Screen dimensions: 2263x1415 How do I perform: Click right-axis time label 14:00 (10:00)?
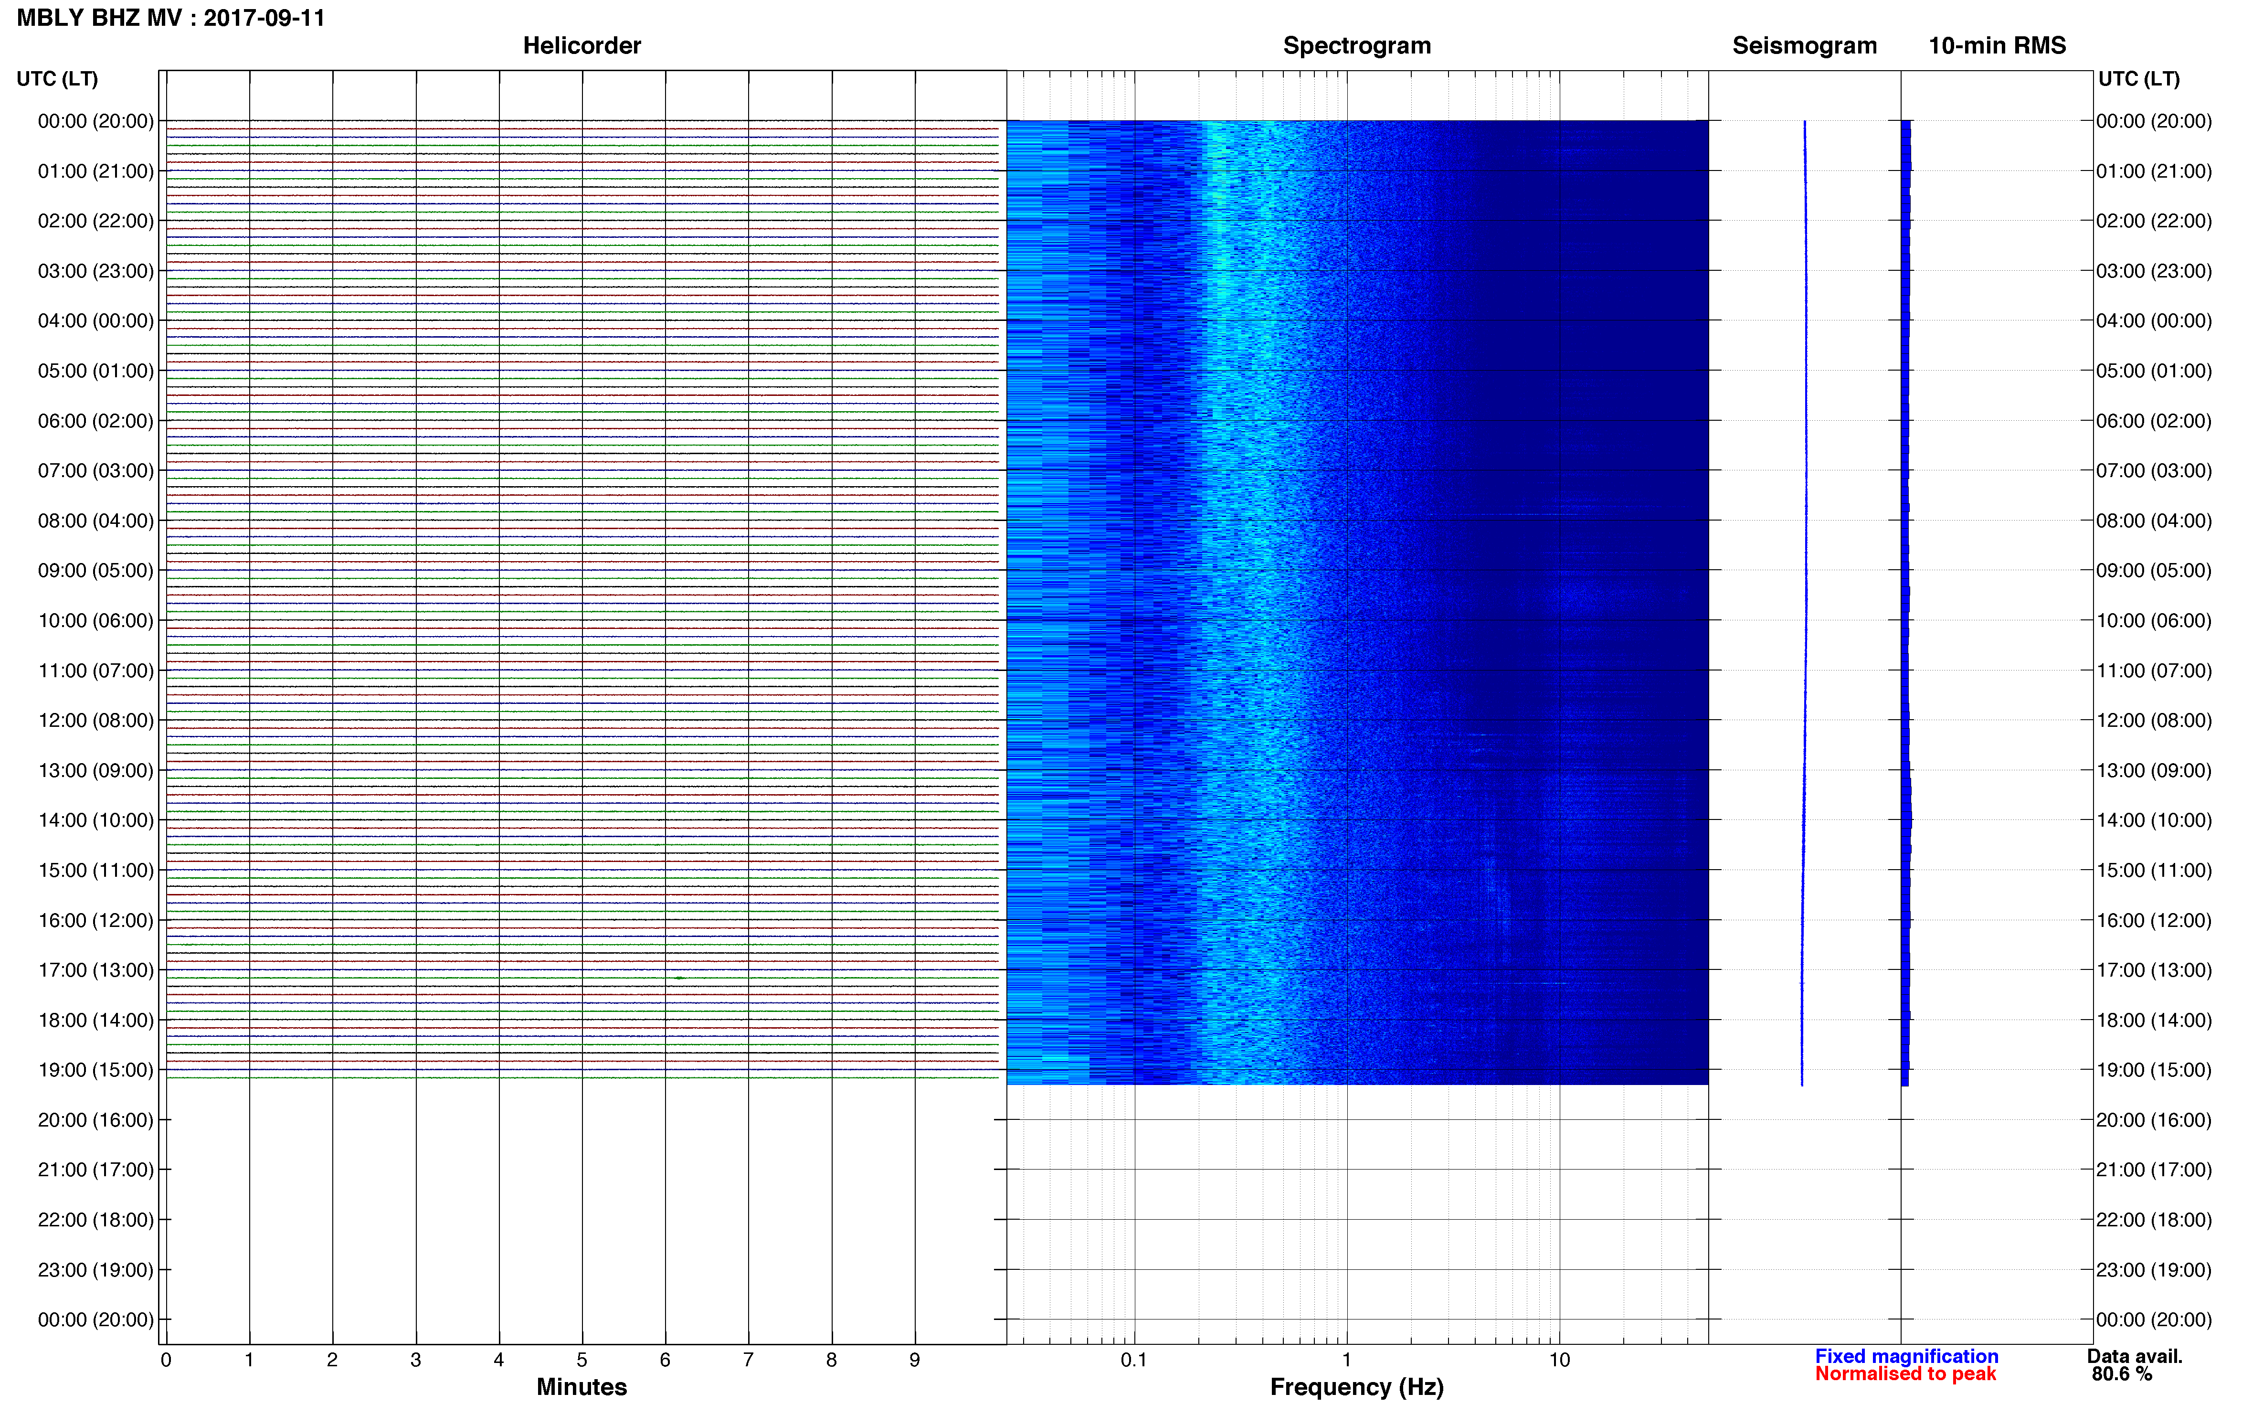2155,821
